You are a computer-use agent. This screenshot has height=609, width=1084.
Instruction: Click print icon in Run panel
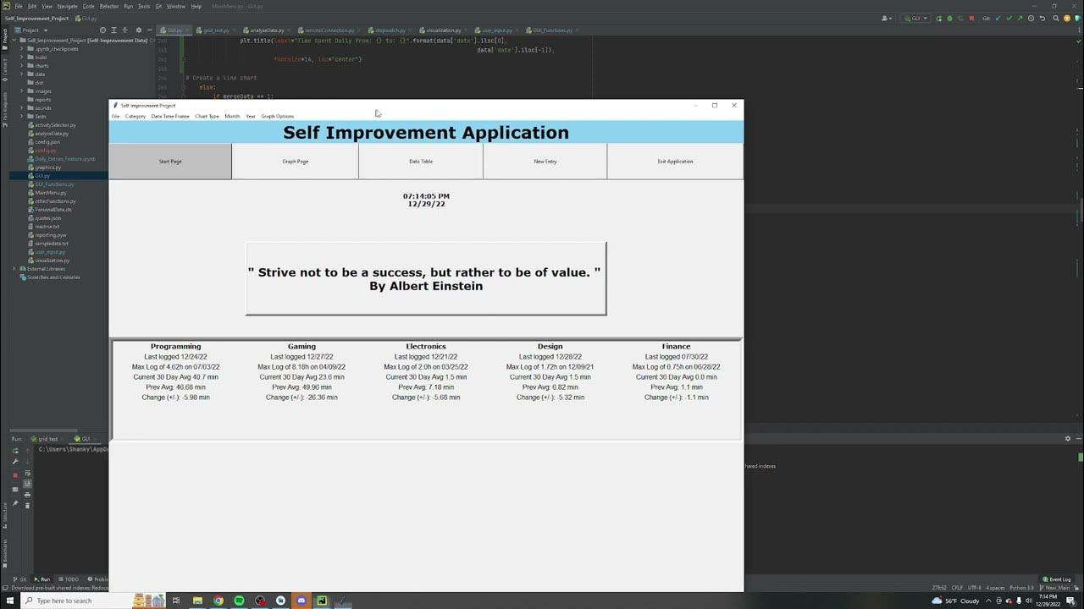pos(27,495)
